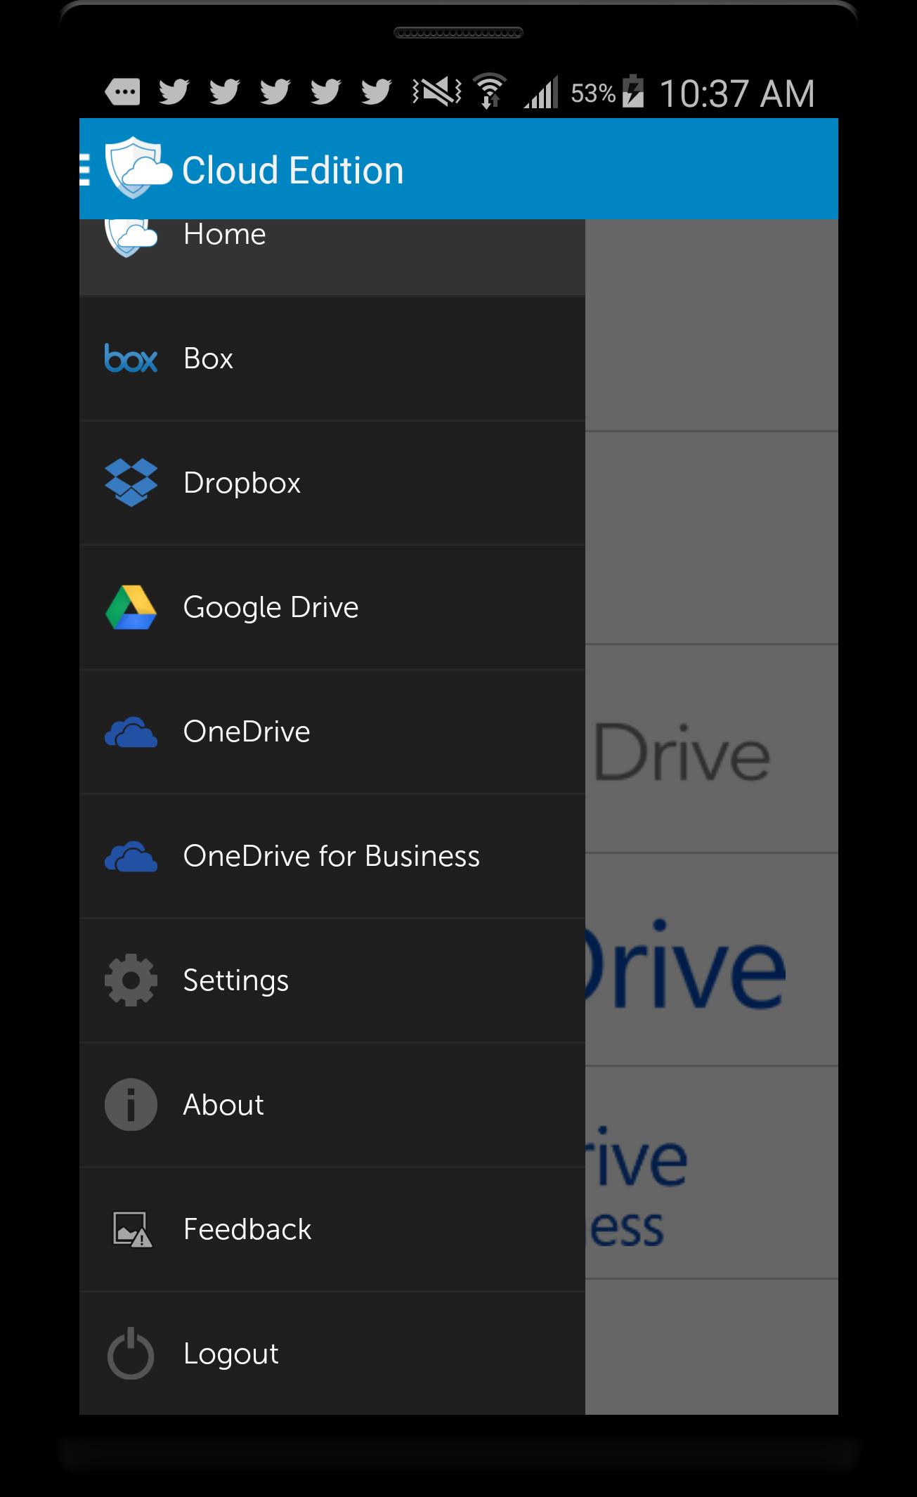Tap the Settings gear icon
The width and height of the screenshot is (917, 1497).
click(x=131, y=980)
